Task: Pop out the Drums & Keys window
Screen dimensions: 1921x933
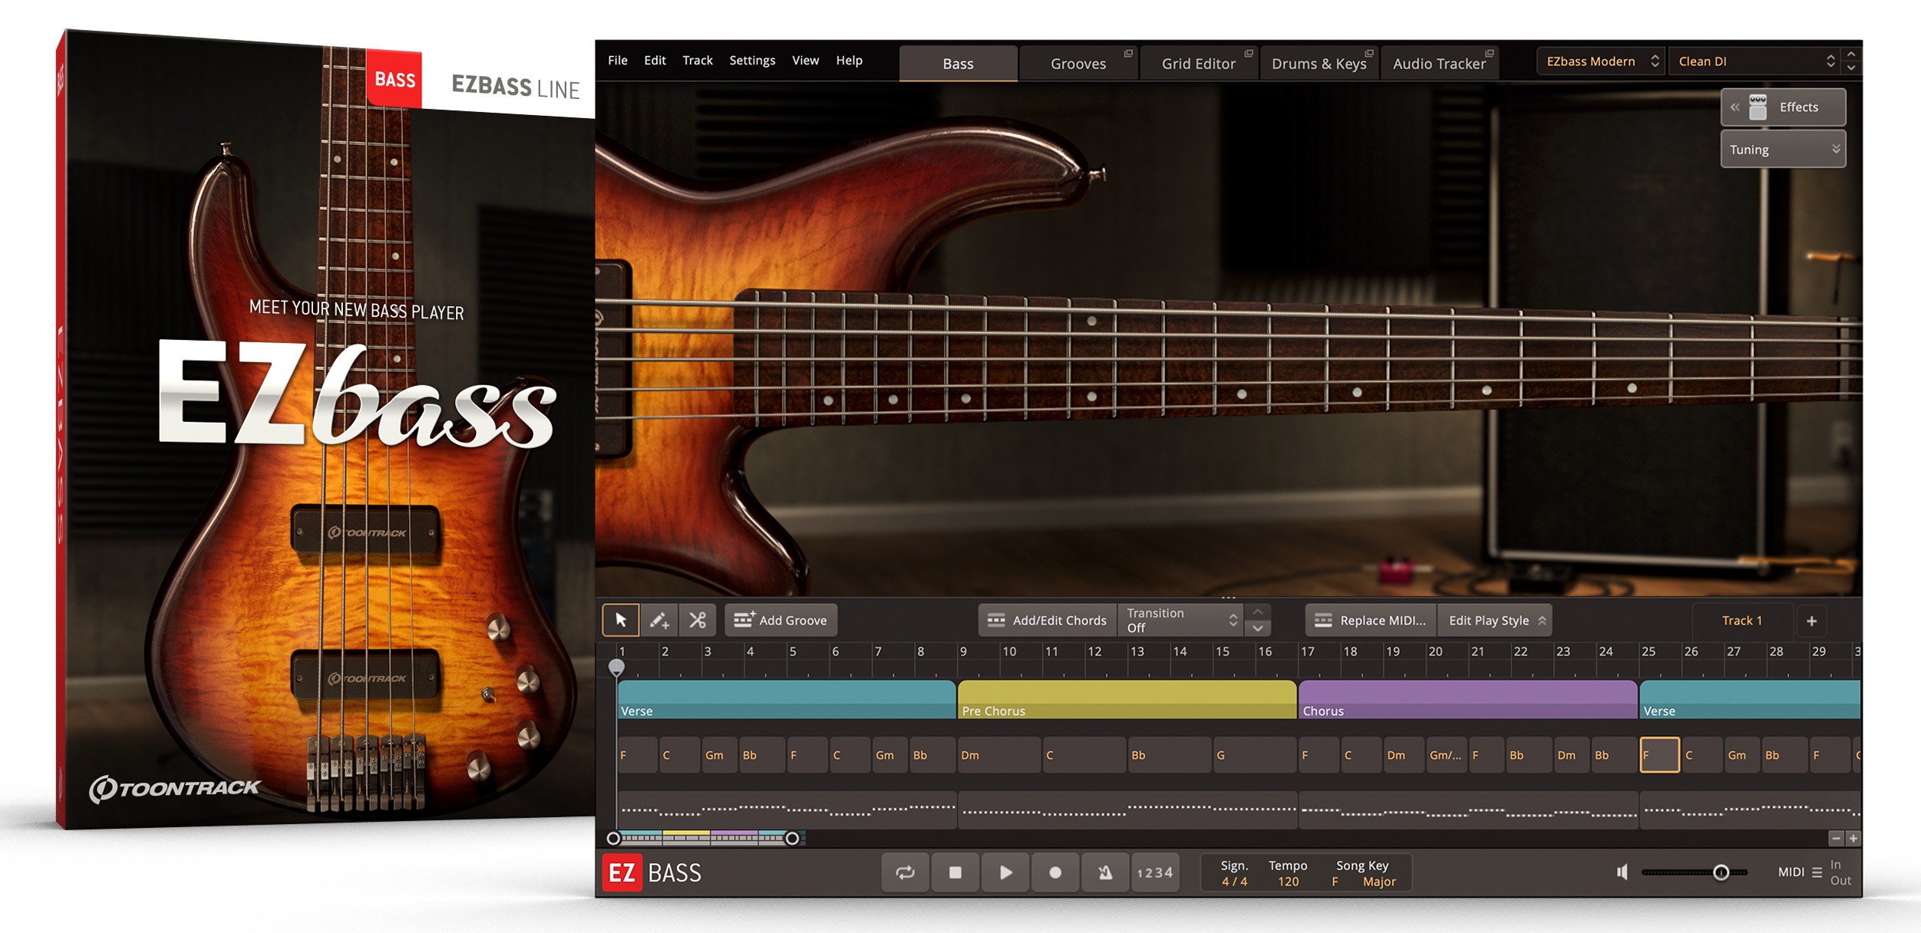Action: tap(1368, 53)
